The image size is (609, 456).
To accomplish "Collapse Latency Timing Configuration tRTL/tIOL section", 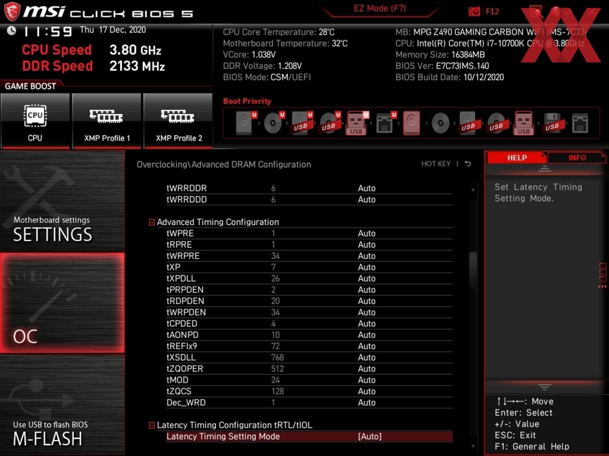I will tap(152, 425).
